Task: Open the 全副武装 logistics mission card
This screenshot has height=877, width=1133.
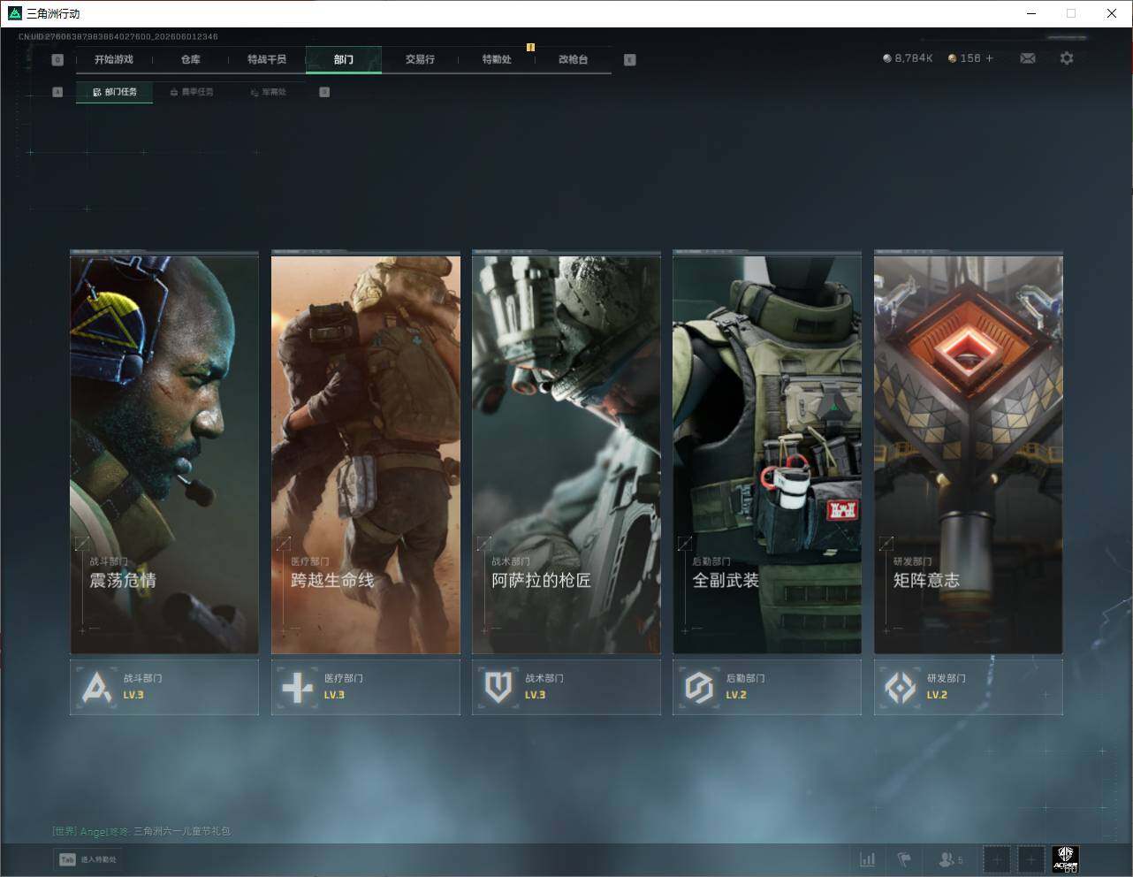Action: (767, 454)
